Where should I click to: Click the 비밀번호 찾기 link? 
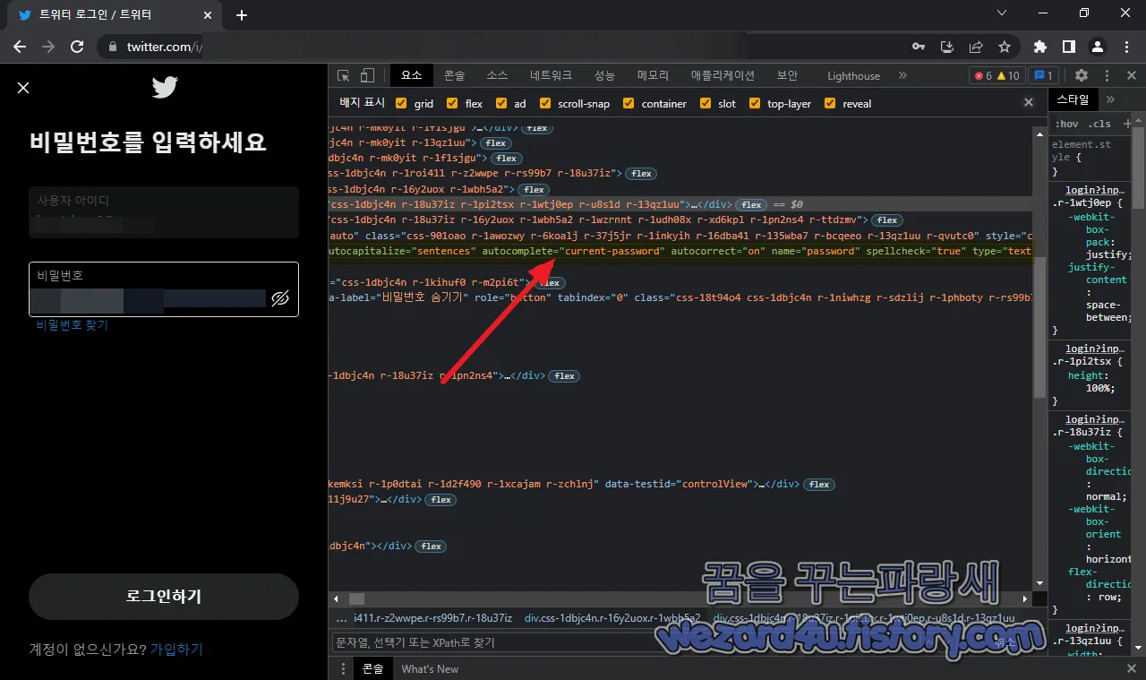pos(72,325)
